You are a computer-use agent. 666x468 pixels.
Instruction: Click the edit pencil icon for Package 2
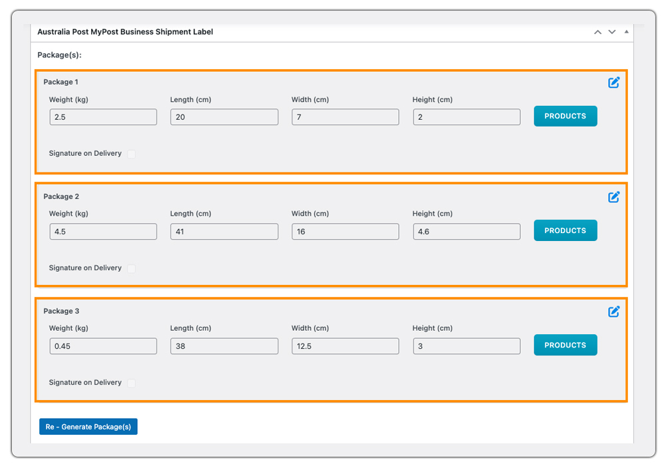pos(614,197)
